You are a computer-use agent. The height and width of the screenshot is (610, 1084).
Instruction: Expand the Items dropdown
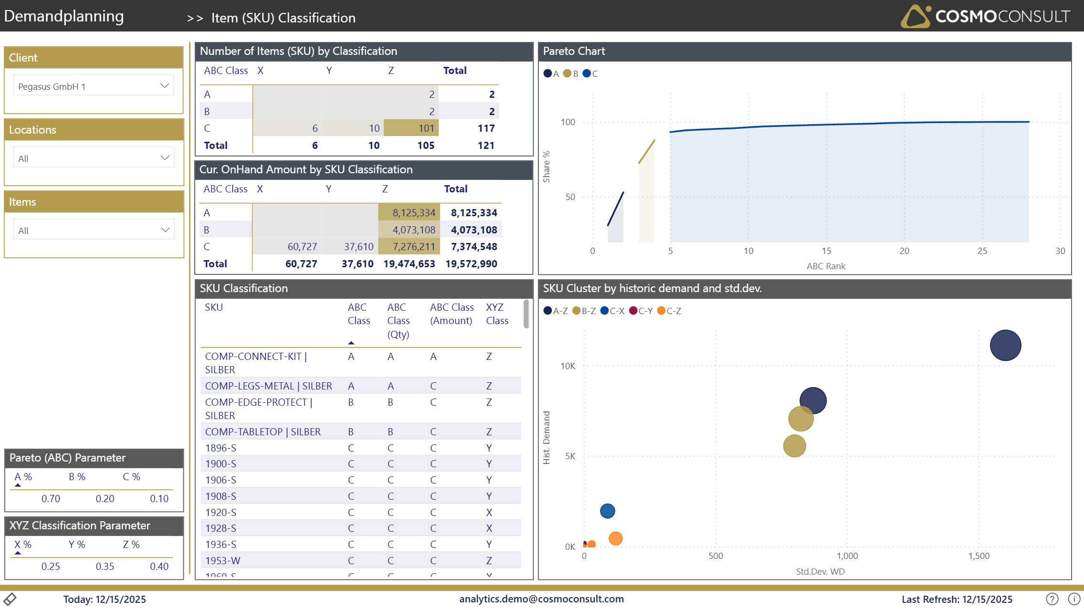pyautogui.click(x=94, y=230)
